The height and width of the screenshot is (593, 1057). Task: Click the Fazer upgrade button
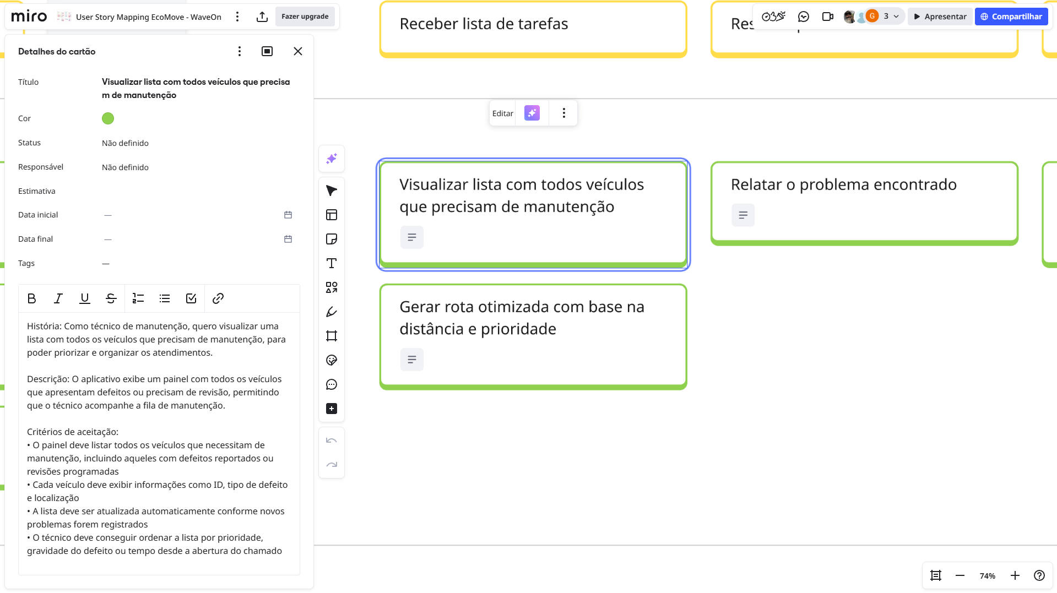point(305,17)
